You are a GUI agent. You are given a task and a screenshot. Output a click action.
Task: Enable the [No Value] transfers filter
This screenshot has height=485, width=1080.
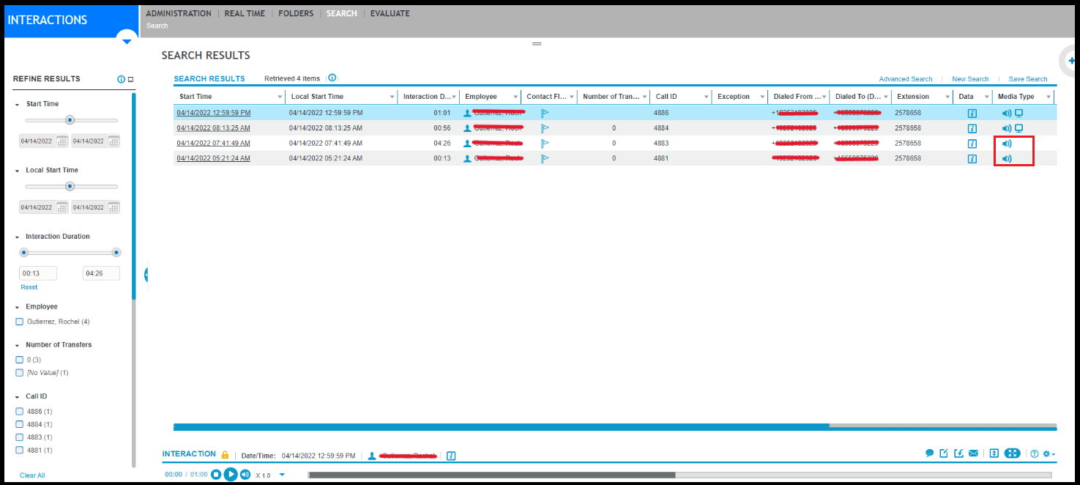click(x=20, y=373)
